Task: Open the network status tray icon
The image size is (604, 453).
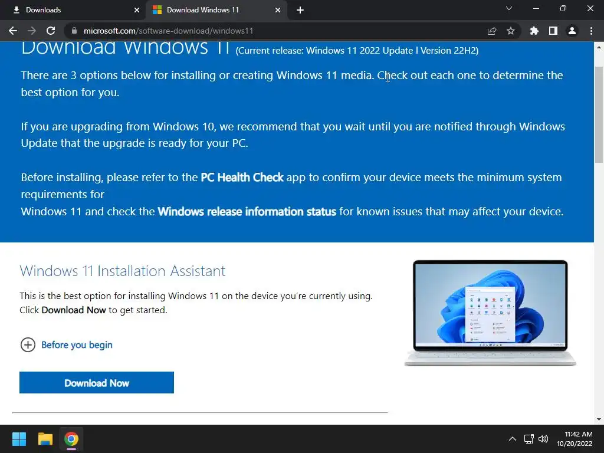Action: 528,439
